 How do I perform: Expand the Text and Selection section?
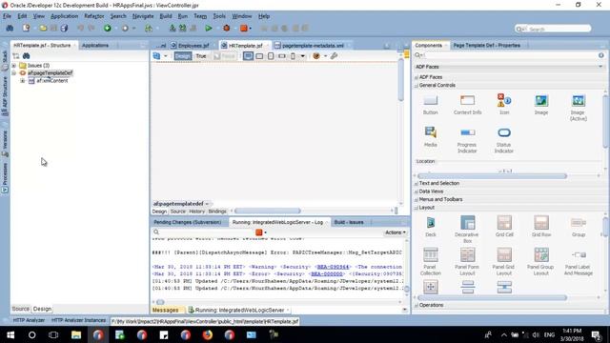tap(417, 183)
